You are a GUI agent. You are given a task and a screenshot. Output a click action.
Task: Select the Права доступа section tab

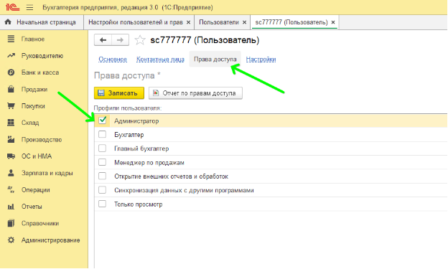(x=215, y=59)
